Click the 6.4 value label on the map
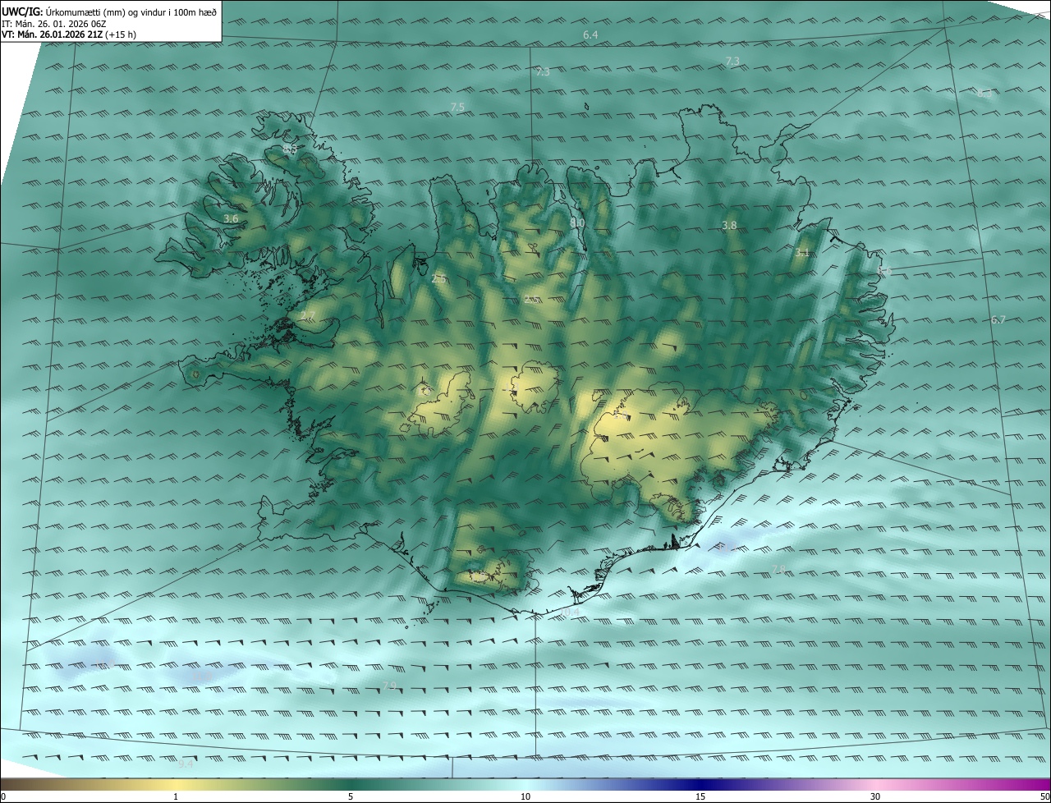 coord(590,34)
